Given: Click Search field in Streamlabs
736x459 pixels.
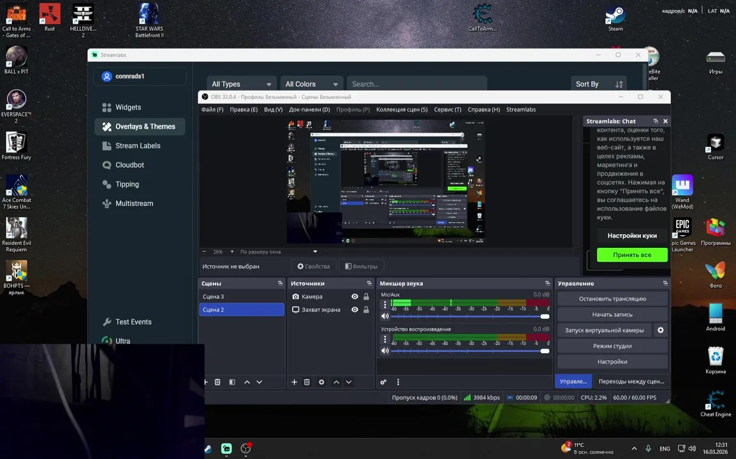Looking at the screenshot, I should pos(417,84).
